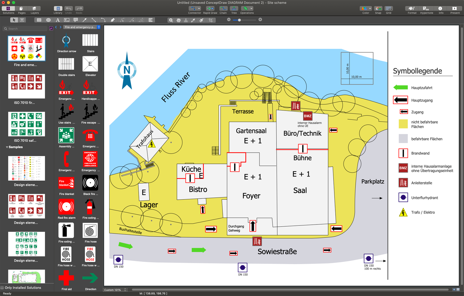464x296 pixels.
Task: Pick the Pen drawing tool
Action: [113, 20]
